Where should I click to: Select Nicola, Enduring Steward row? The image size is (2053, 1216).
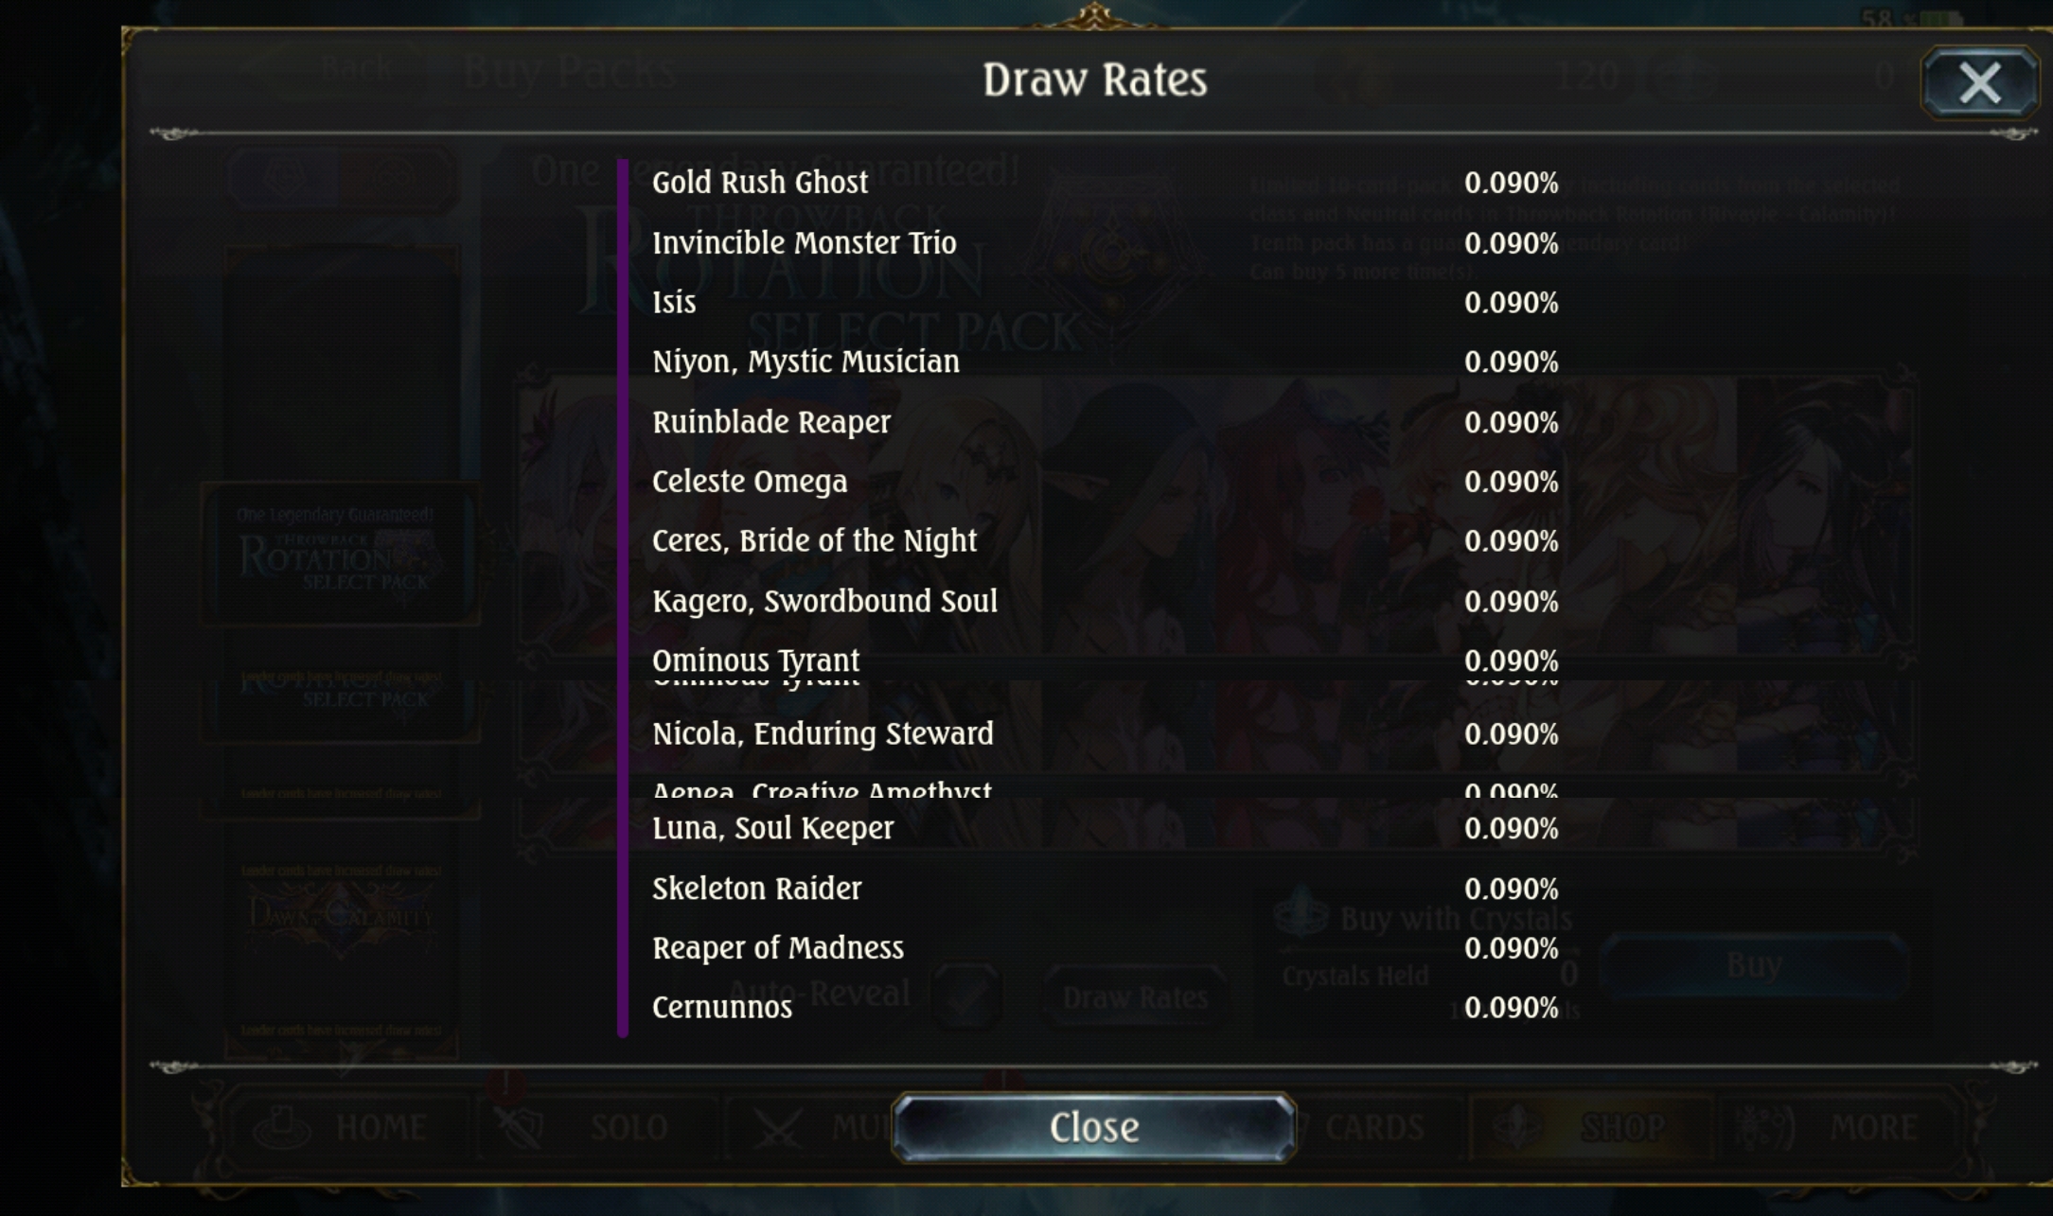[x=1105, y=734]
